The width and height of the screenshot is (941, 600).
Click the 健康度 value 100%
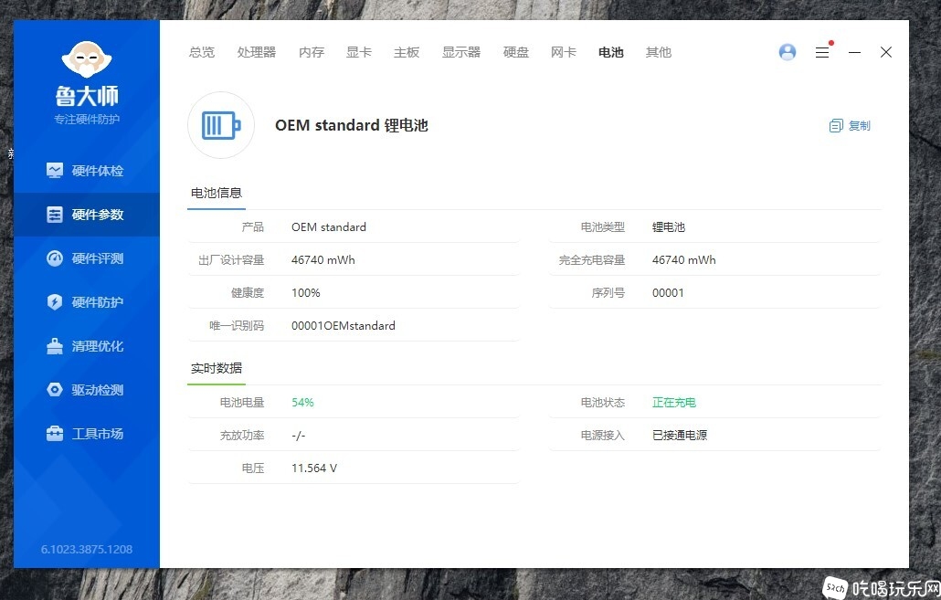(x=305, y=293)
